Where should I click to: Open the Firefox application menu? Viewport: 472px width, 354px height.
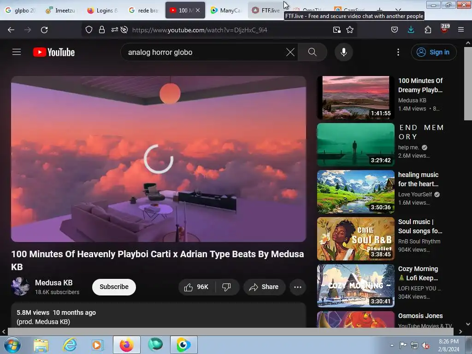461,29
